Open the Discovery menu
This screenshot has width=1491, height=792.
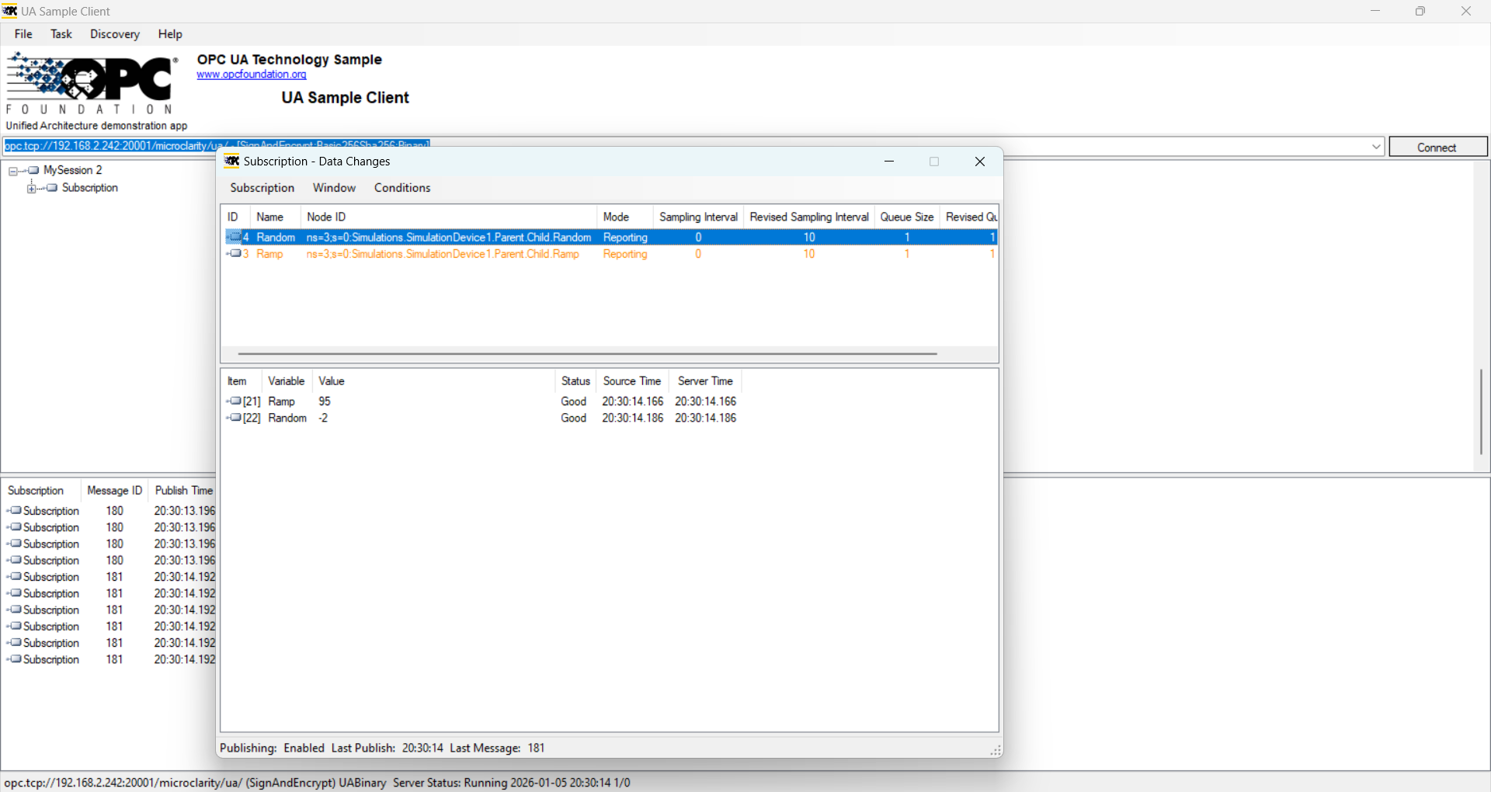click(114, 34)
